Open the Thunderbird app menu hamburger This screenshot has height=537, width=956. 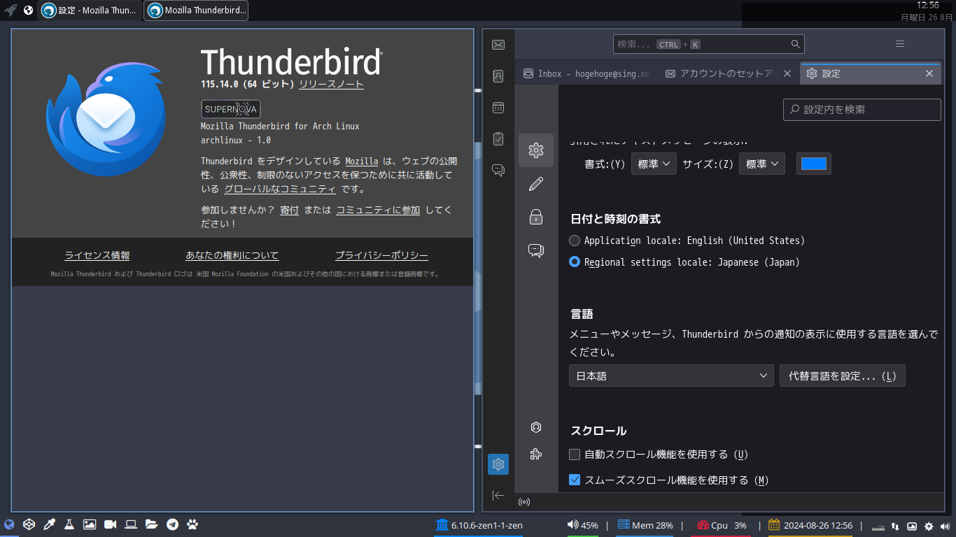tap(900, 44)
